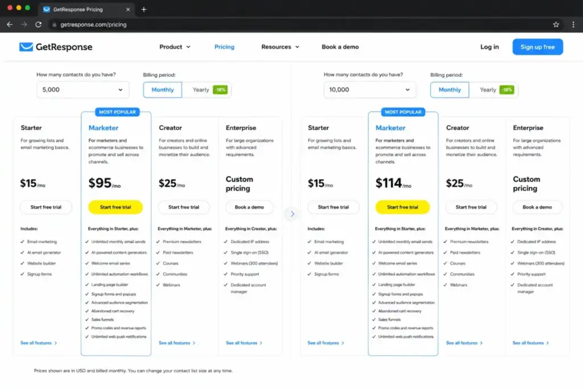The height and width of the screenshot is (389, 583).
Task: Start Creator free trial in the 10,000-contacts panel
Action: click(x=471, y=207)
